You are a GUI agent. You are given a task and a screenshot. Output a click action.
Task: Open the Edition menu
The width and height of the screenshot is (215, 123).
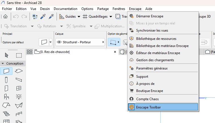click(21, 9)
